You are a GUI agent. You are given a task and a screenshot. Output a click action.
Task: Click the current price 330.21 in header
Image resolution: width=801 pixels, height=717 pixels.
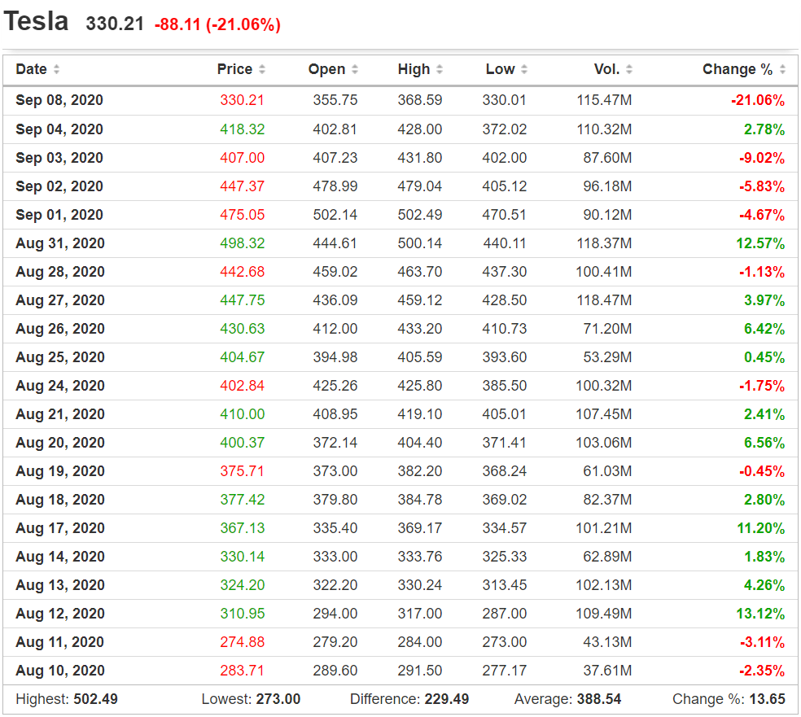115,24
